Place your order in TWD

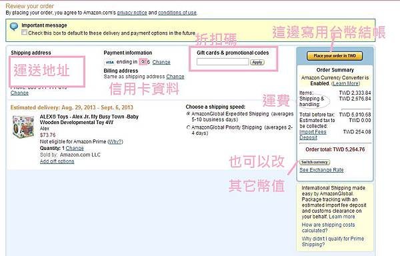pyautogui.click(x=335, y=56)
